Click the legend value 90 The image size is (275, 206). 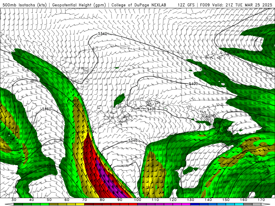120,200
